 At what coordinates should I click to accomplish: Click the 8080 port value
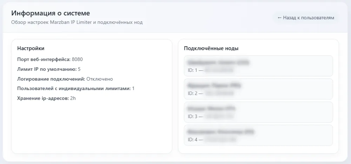click(77, 60)
